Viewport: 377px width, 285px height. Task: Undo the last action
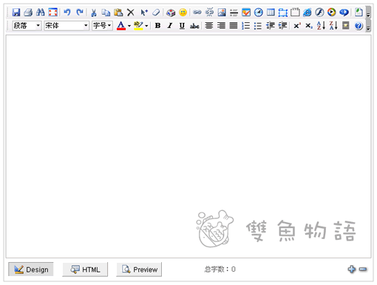point(67,12)
